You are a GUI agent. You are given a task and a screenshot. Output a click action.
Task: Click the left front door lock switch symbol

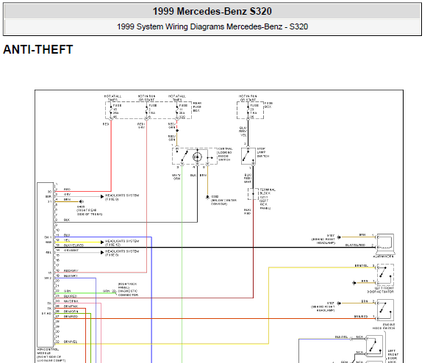point(374,346)
